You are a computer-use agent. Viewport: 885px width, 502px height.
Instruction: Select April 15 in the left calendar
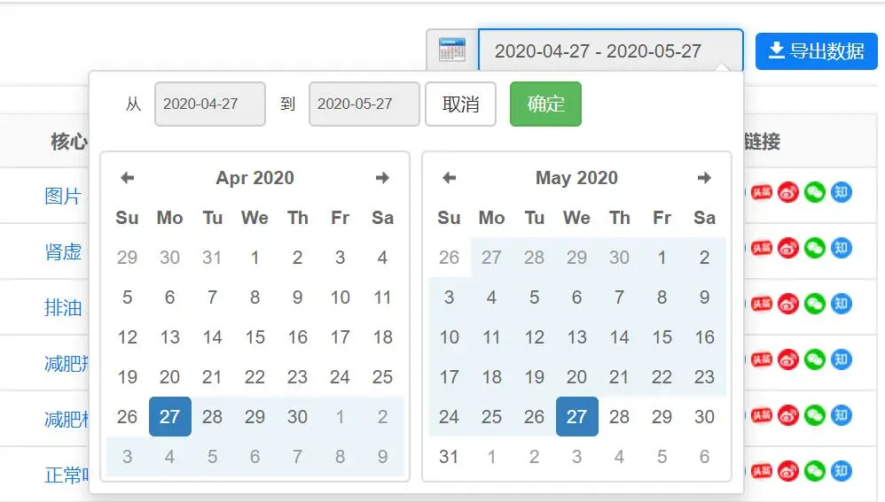(255, 337)
